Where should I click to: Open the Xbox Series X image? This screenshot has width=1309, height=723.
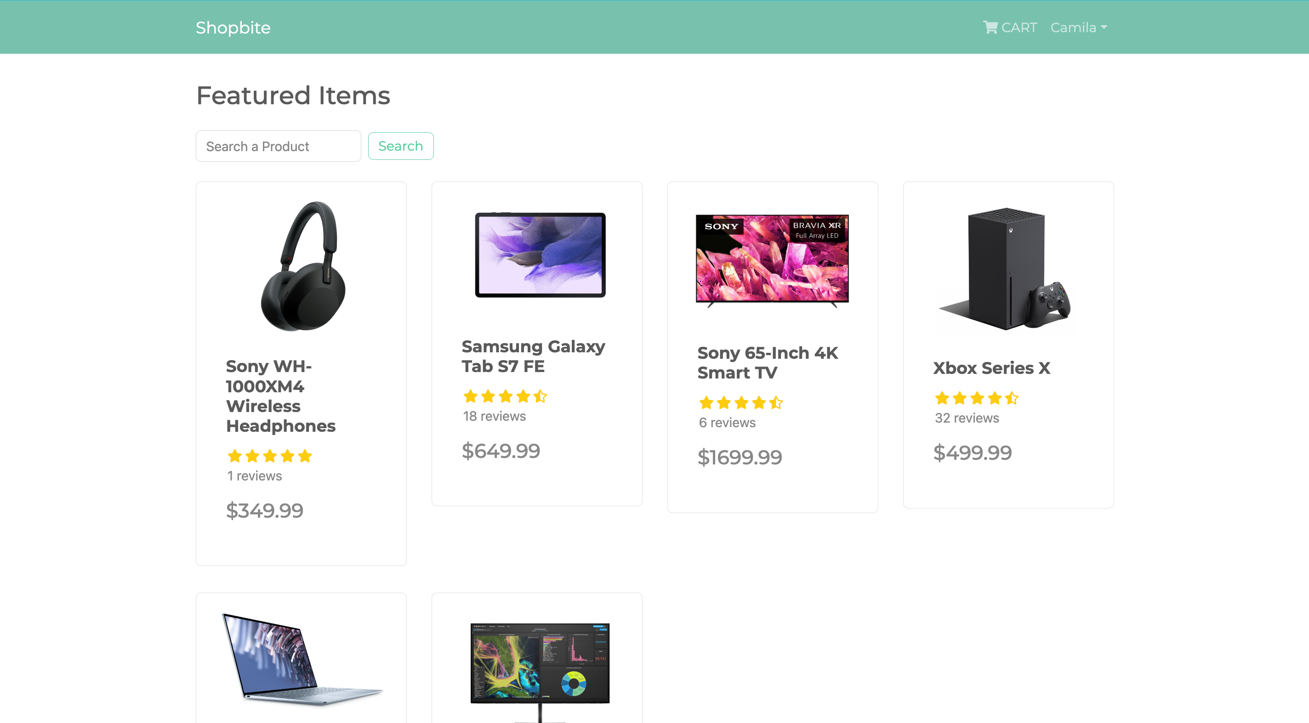click(1006, 268)
